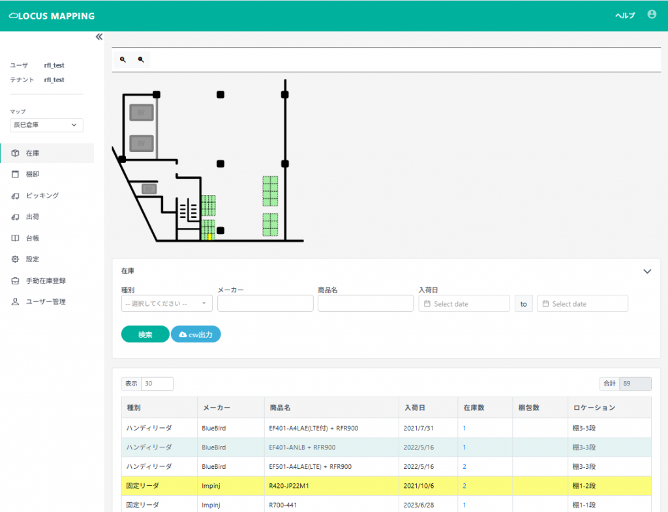
Task: Click the 棚卸 calendar icon in sidebar
Action: (16, 174)
